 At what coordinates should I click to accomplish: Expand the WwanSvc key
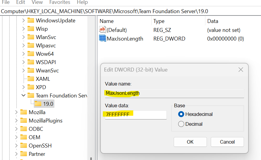(x=24, y=71)
